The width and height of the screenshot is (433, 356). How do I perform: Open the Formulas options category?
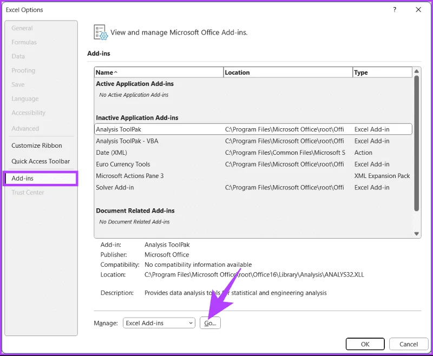pos(24,42)
